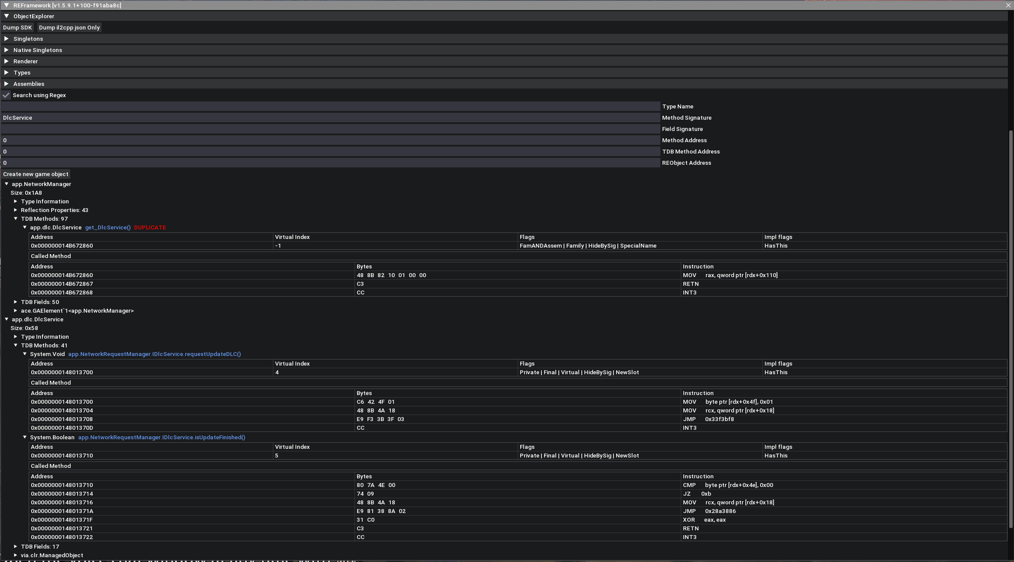
Task: Expand the Singletons tree node
Action: pos(7,39)
